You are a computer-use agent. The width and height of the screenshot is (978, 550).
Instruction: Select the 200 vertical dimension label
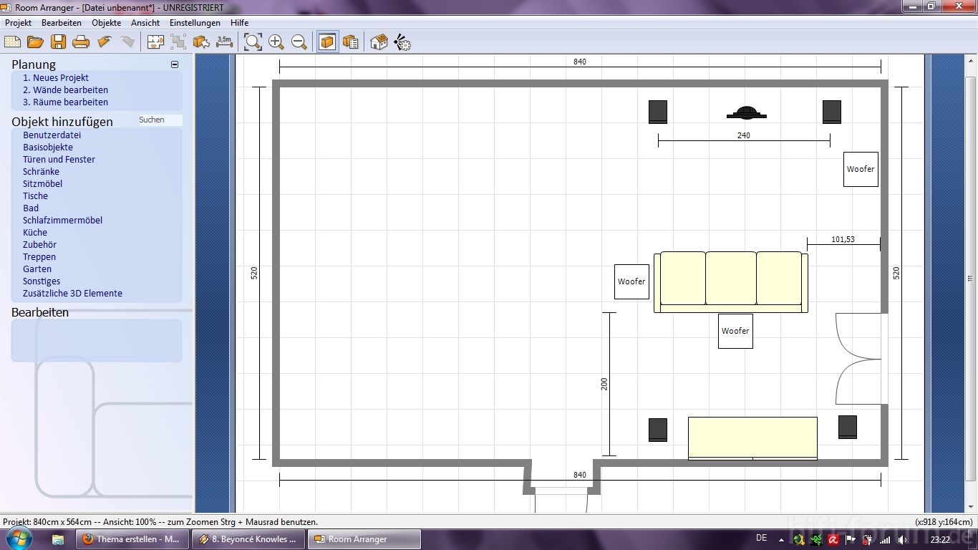point(604,384)
